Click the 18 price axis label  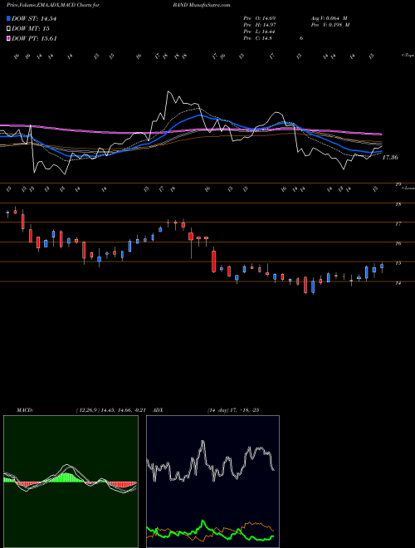pyautogui.click(x=398, y=204)
